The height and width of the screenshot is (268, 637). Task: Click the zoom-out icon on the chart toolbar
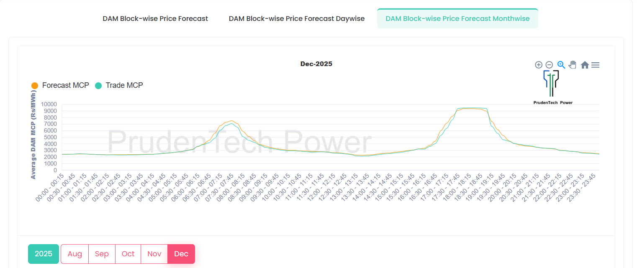[x=549, y=64]
